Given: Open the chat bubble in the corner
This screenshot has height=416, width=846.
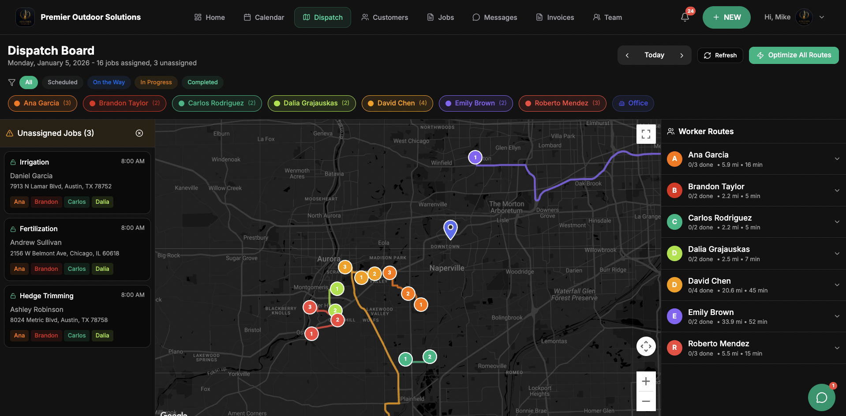Looking at the screenshot, I should tap(821, 397).
